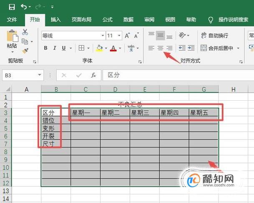The width and height of the screenshot is (254, 203).
Task: Click the Borders icon
Action: pyautogui.click(x=81, y=48)
